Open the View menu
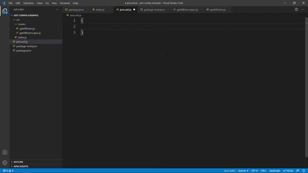308x173 pixels. (x=39, y=3)
